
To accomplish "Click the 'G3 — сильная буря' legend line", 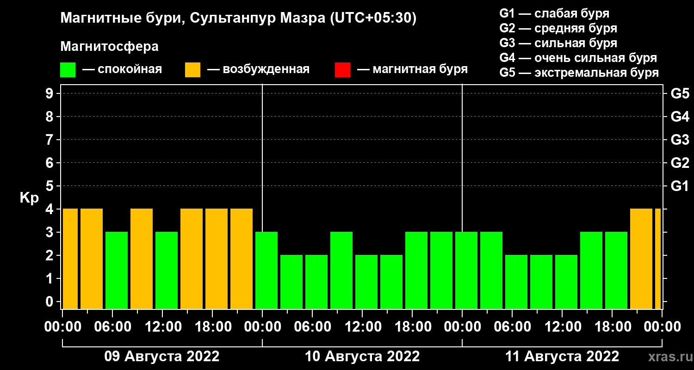I will point(558,43).
